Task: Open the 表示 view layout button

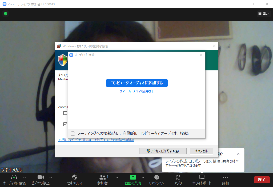Action: 264,14
